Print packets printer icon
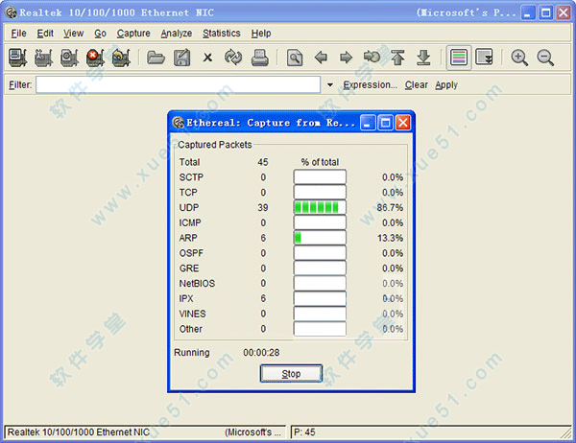Viewport: 576px width, 443px height. (260, 58)
